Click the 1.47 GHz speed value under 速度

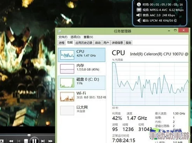point(137,118)
